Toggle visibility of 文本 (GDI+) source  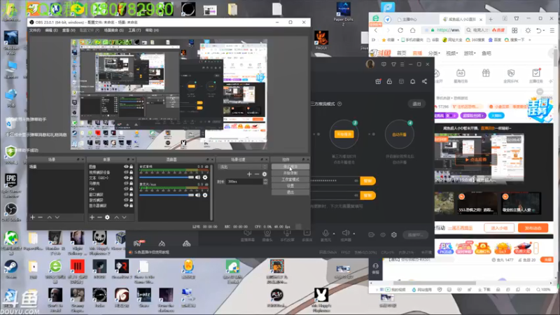click(126, 178)
